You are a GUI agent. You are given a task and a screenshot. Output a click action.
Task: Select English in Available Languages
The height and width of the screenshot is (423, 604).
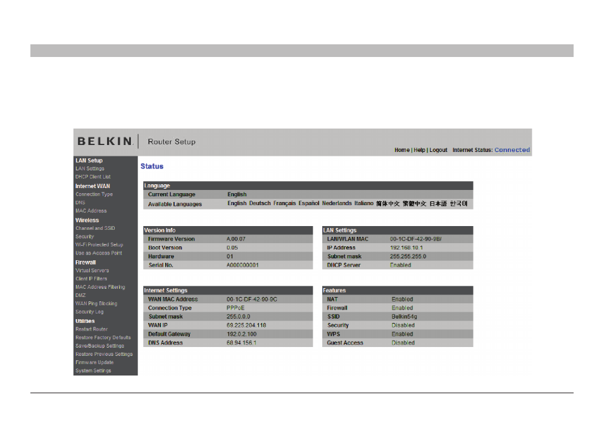coord(237,203)
